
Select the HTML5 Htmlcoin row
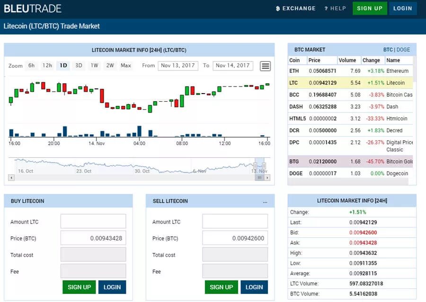pos(350,119)
